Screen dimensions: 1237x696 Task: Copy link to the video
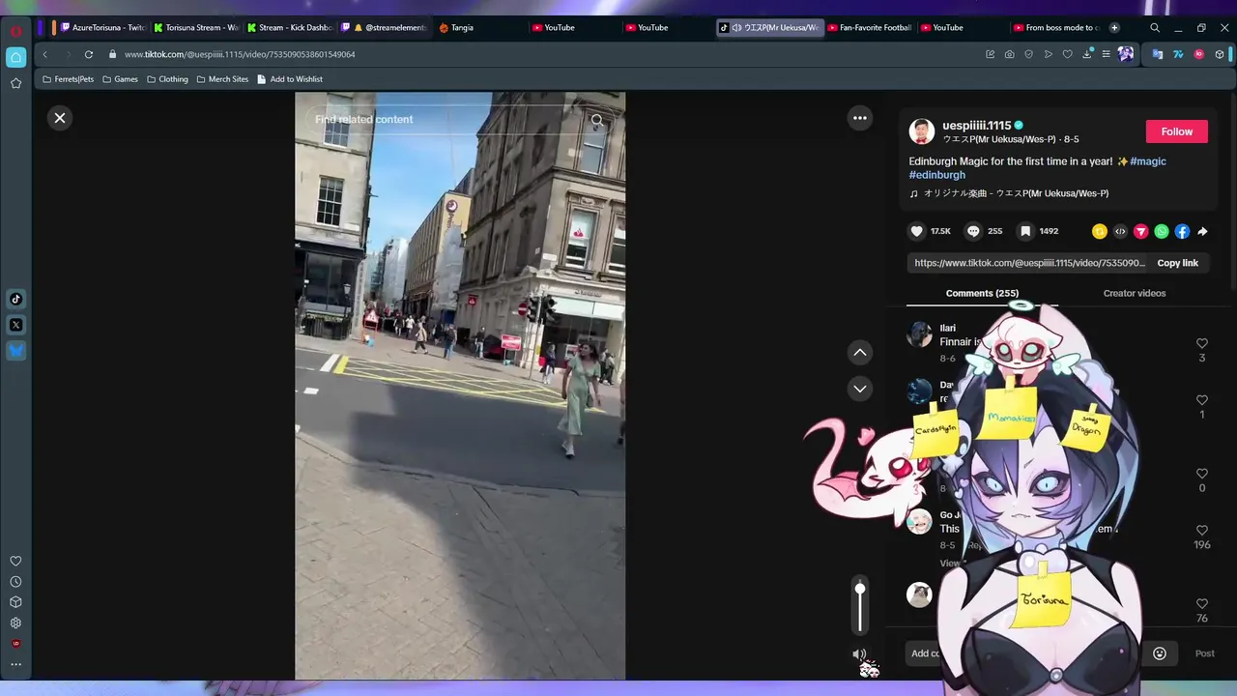pos(1177,263)
